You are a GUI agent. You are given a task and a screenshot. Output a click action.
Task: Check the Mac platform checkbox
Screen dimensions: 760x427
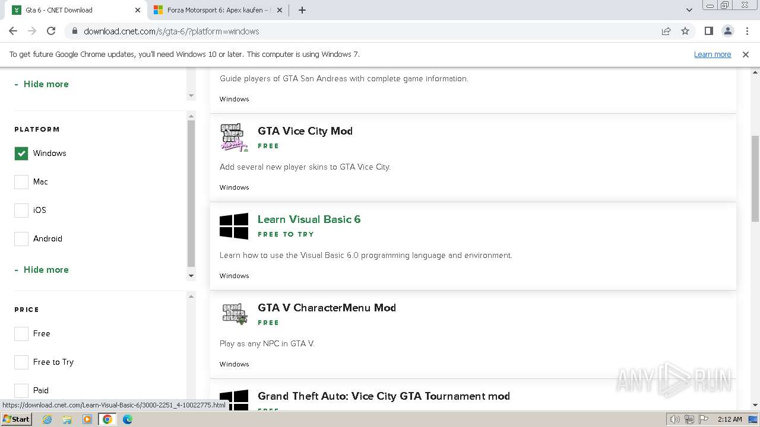(x=21, y=182)
